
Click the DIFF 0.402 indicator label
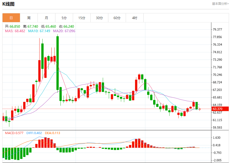click(34, 133)
